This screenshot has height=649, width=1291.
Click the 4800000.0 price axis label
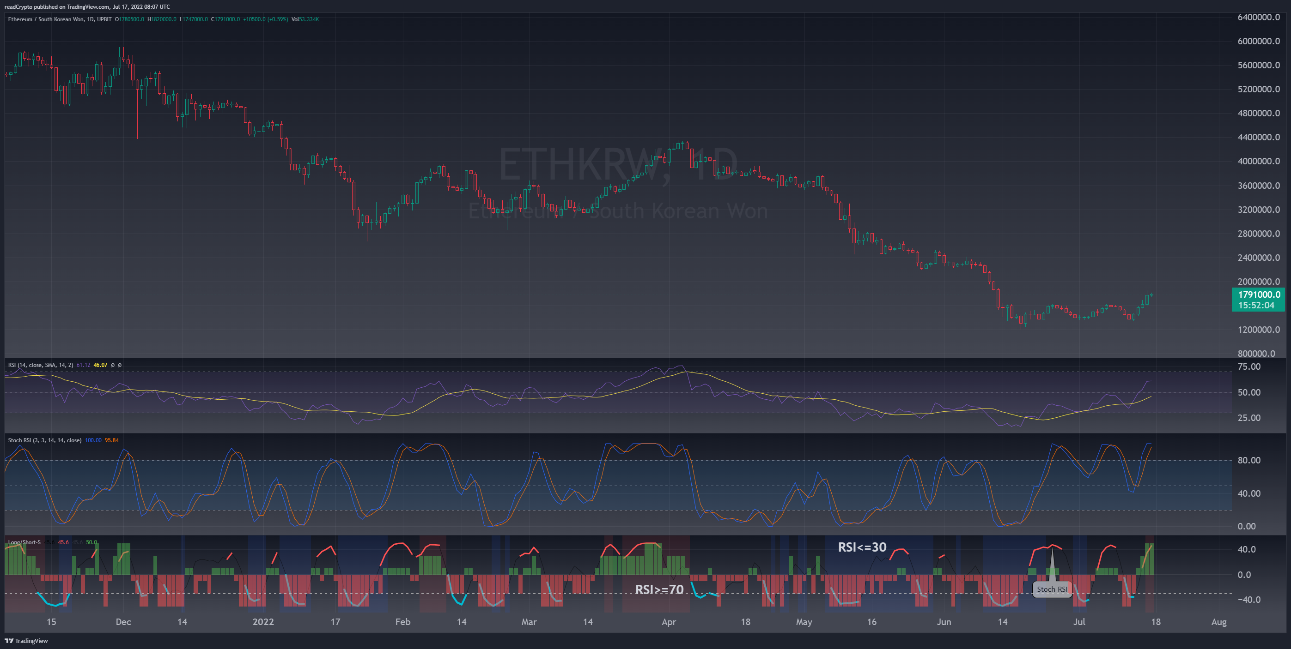pos(1258,113)
